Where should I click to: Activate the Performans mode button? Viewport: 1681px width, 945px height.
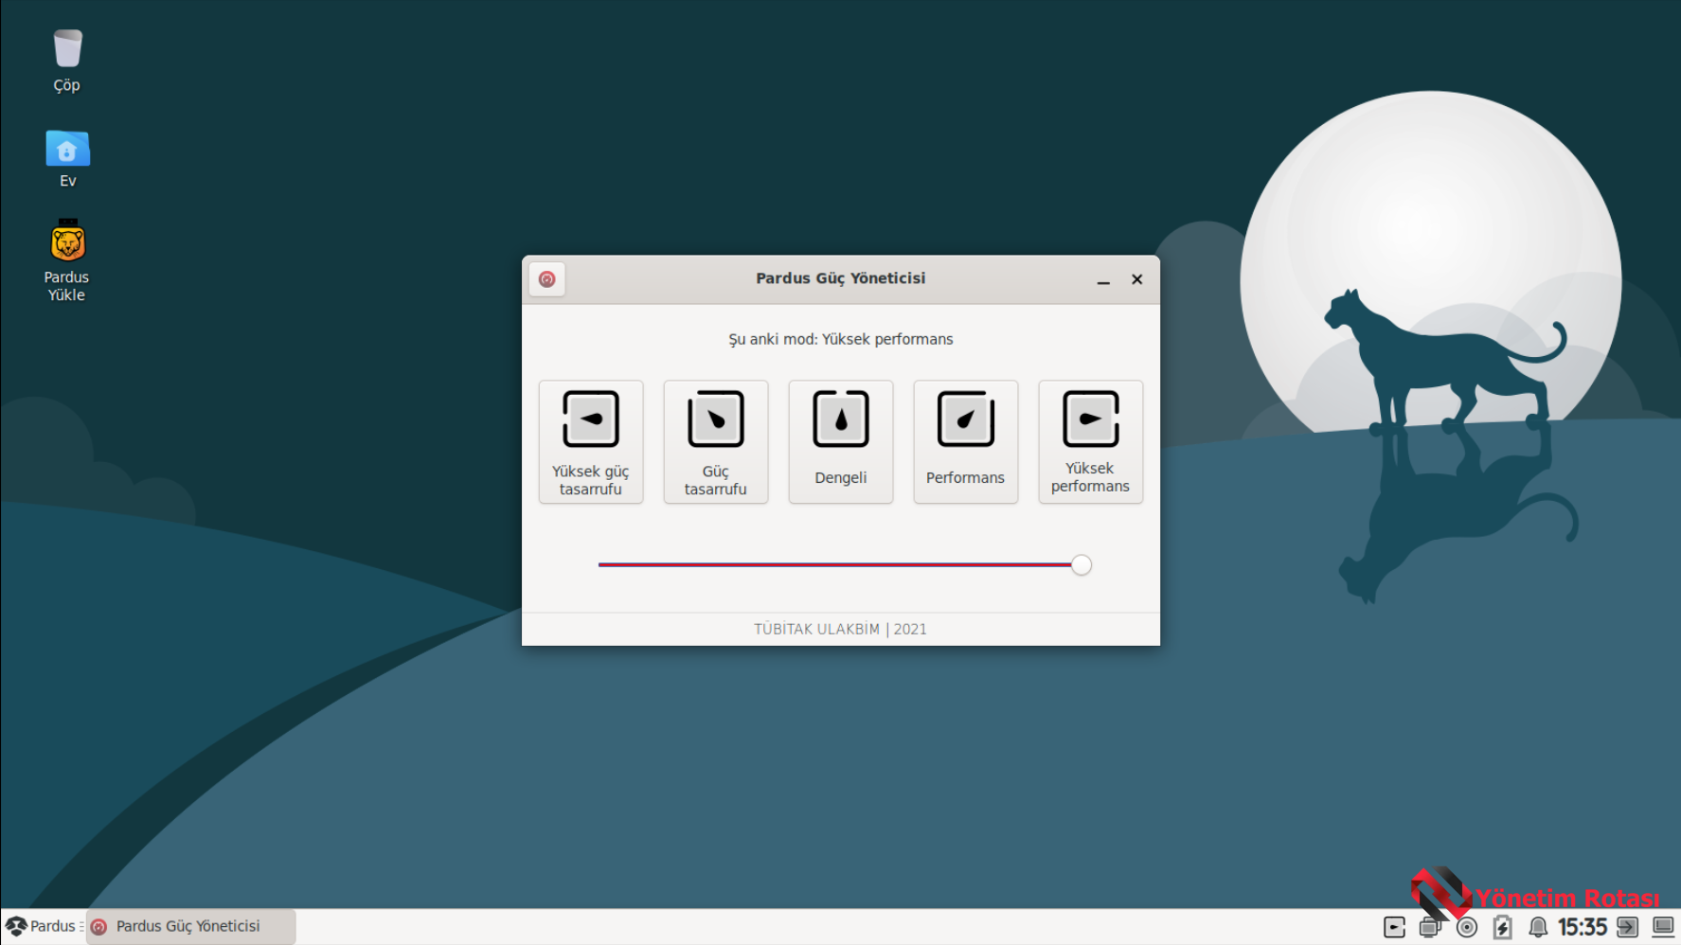pos(965,441)
